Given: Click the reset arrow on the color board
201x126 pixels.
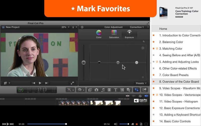Looking at the screenshot, I should coord(143,42).
